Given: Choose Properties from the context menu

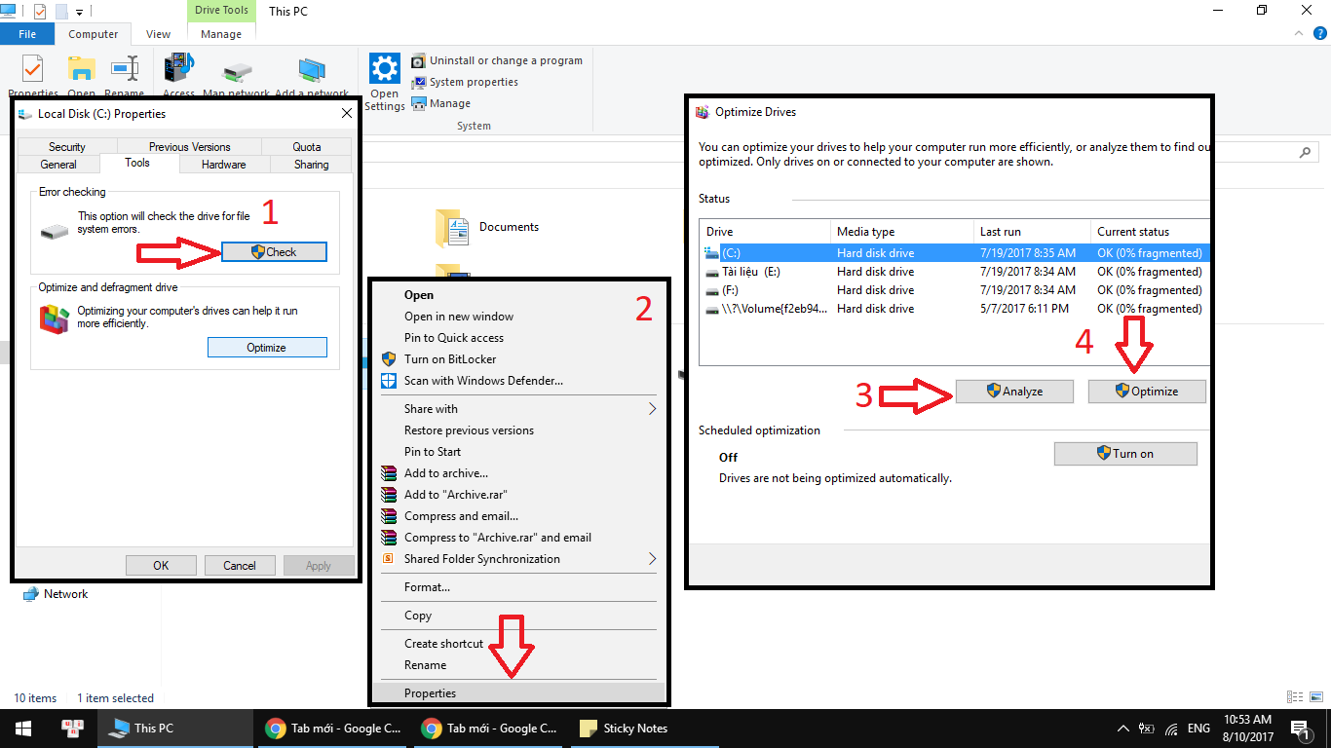Looking at the screenshot, I should tap(430, 693).
